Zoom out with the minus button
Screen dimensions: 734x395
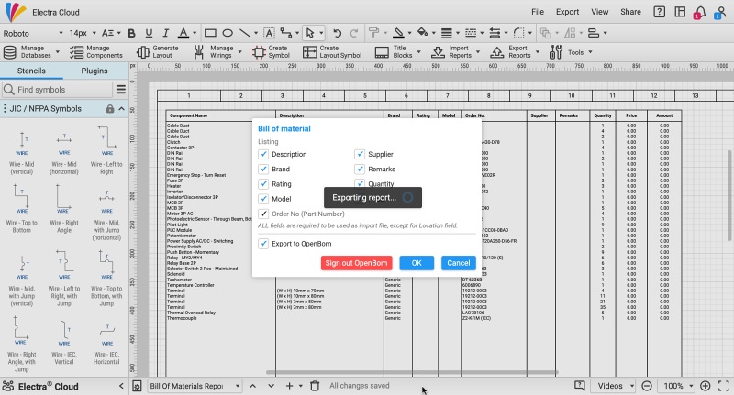click(x=647, y=386)
